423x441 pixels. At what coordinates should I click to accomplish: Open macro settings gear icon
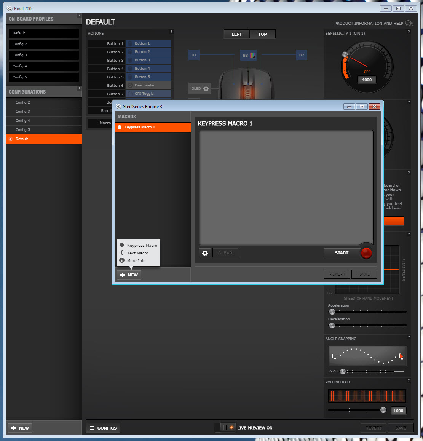click(x=205, y=253)
